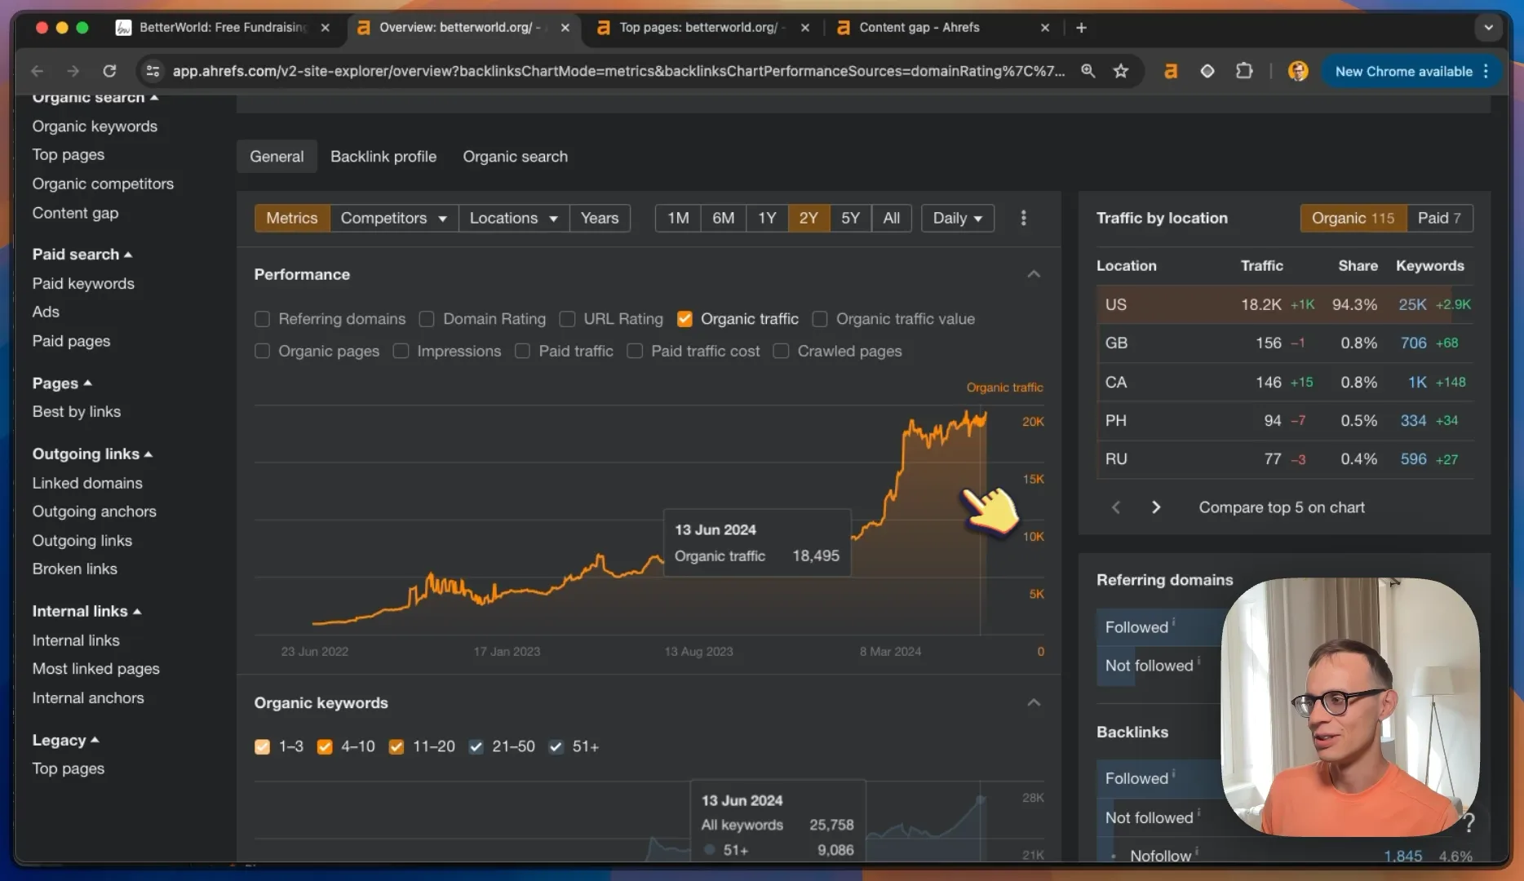This screenshot has width=1524, height=881.
Task: Bookmark this page with the star icon
Action: pyautogui.click(x=1121, y=71)
